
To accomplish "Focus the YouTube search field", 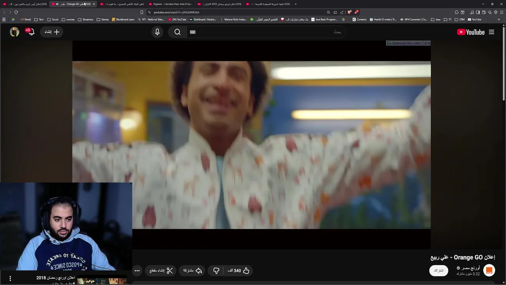I will tap(266, 32).
